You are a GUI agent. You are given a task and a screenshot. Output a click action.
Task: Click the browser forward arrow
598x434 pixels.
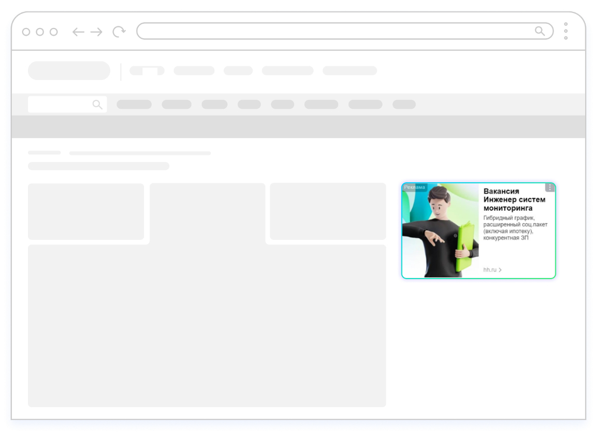point(96,32)
